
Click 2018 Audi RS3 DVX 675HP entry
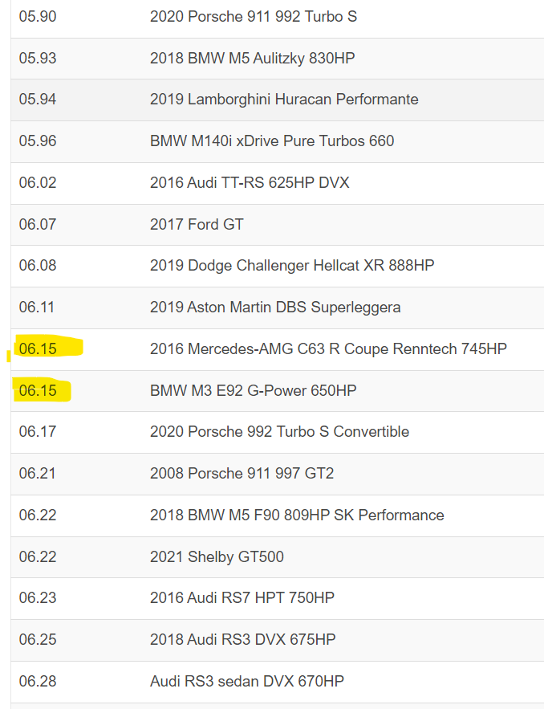click(242, 639)
